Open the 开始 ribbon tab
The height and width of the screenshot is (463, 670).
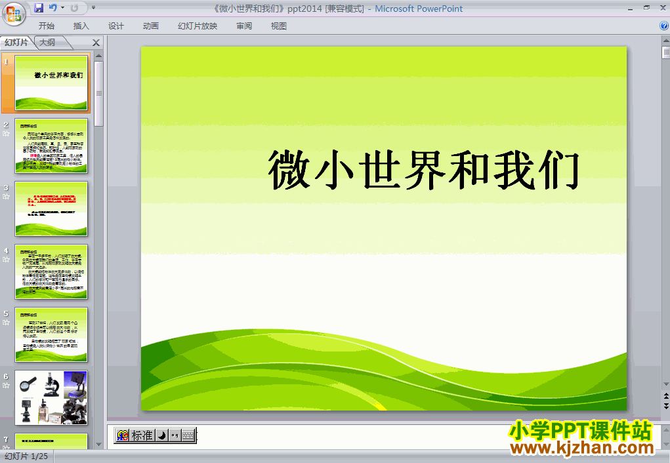click(46, 26)
